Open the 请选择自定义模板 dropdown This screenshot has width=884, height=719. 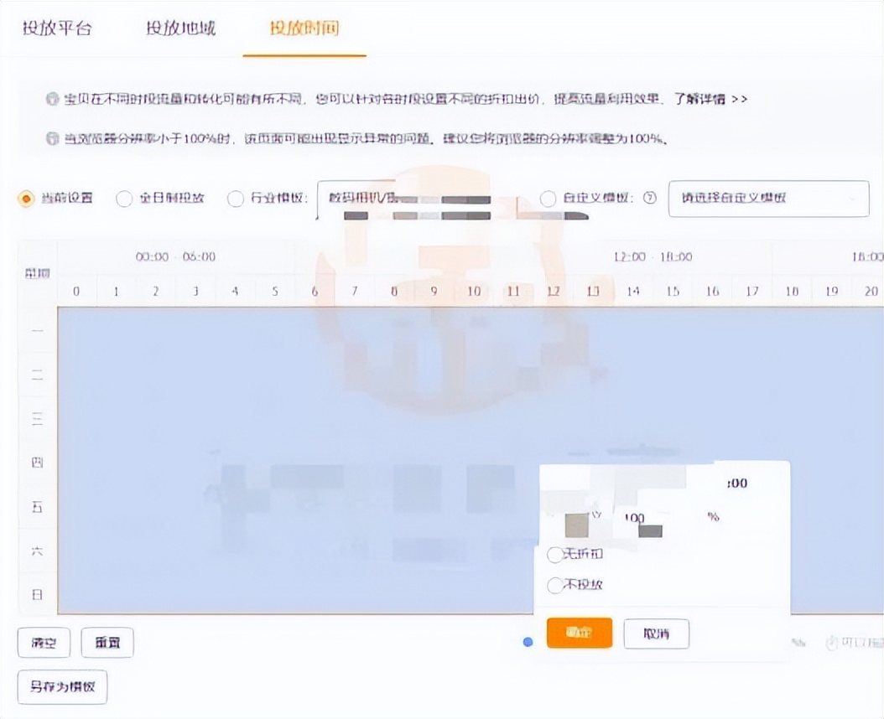coord(767,199)
